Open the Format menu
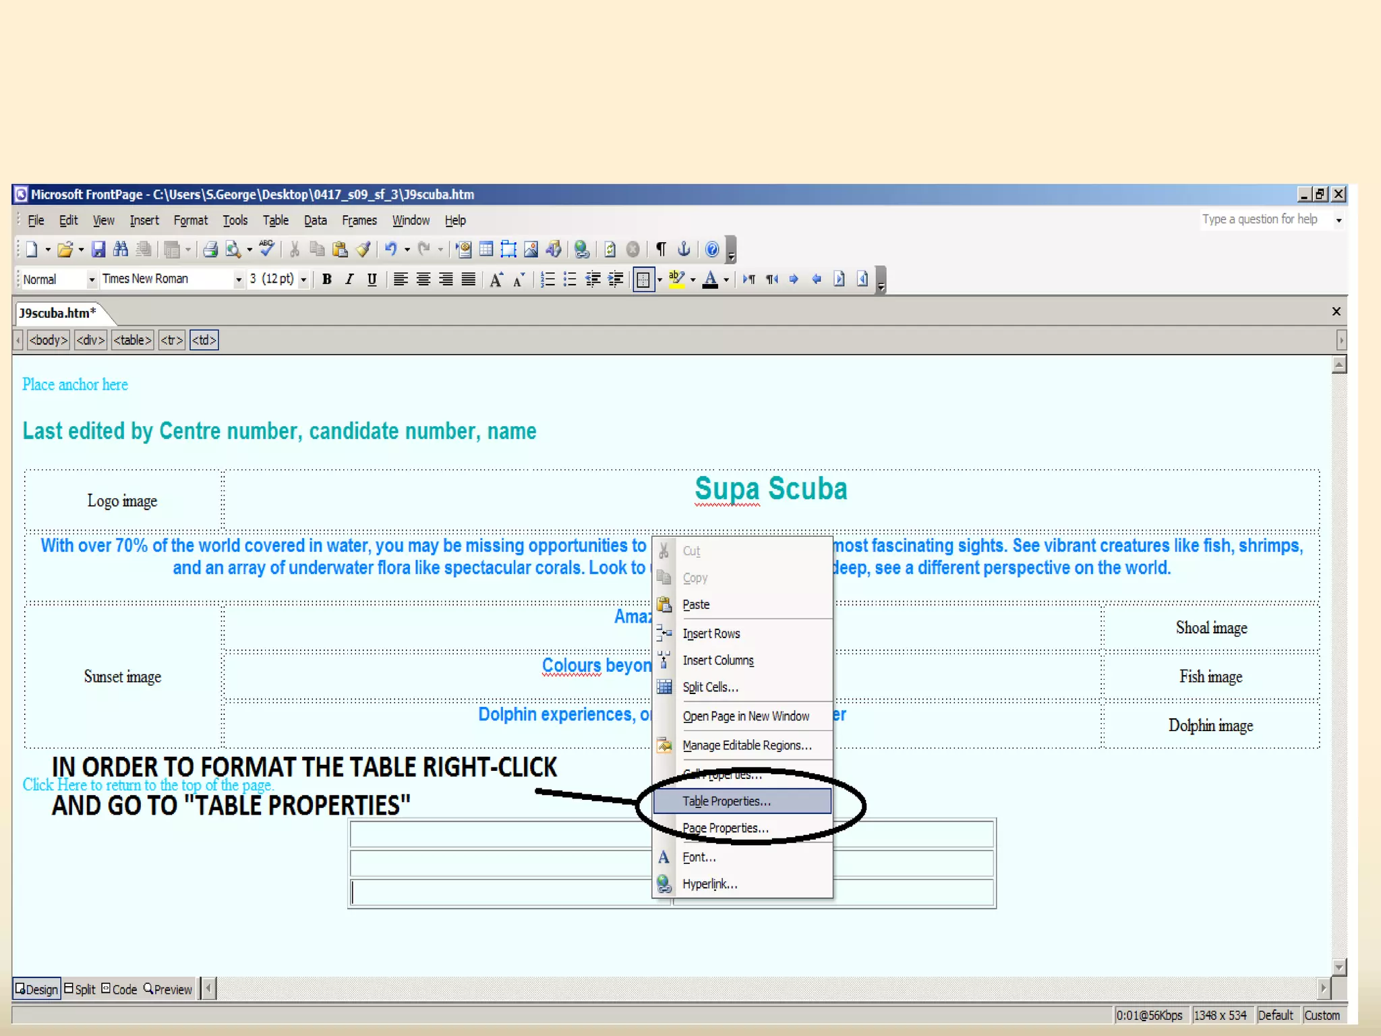This screenshot has width=1381, height=1036. pyautogui.click(x=190, y=221)
